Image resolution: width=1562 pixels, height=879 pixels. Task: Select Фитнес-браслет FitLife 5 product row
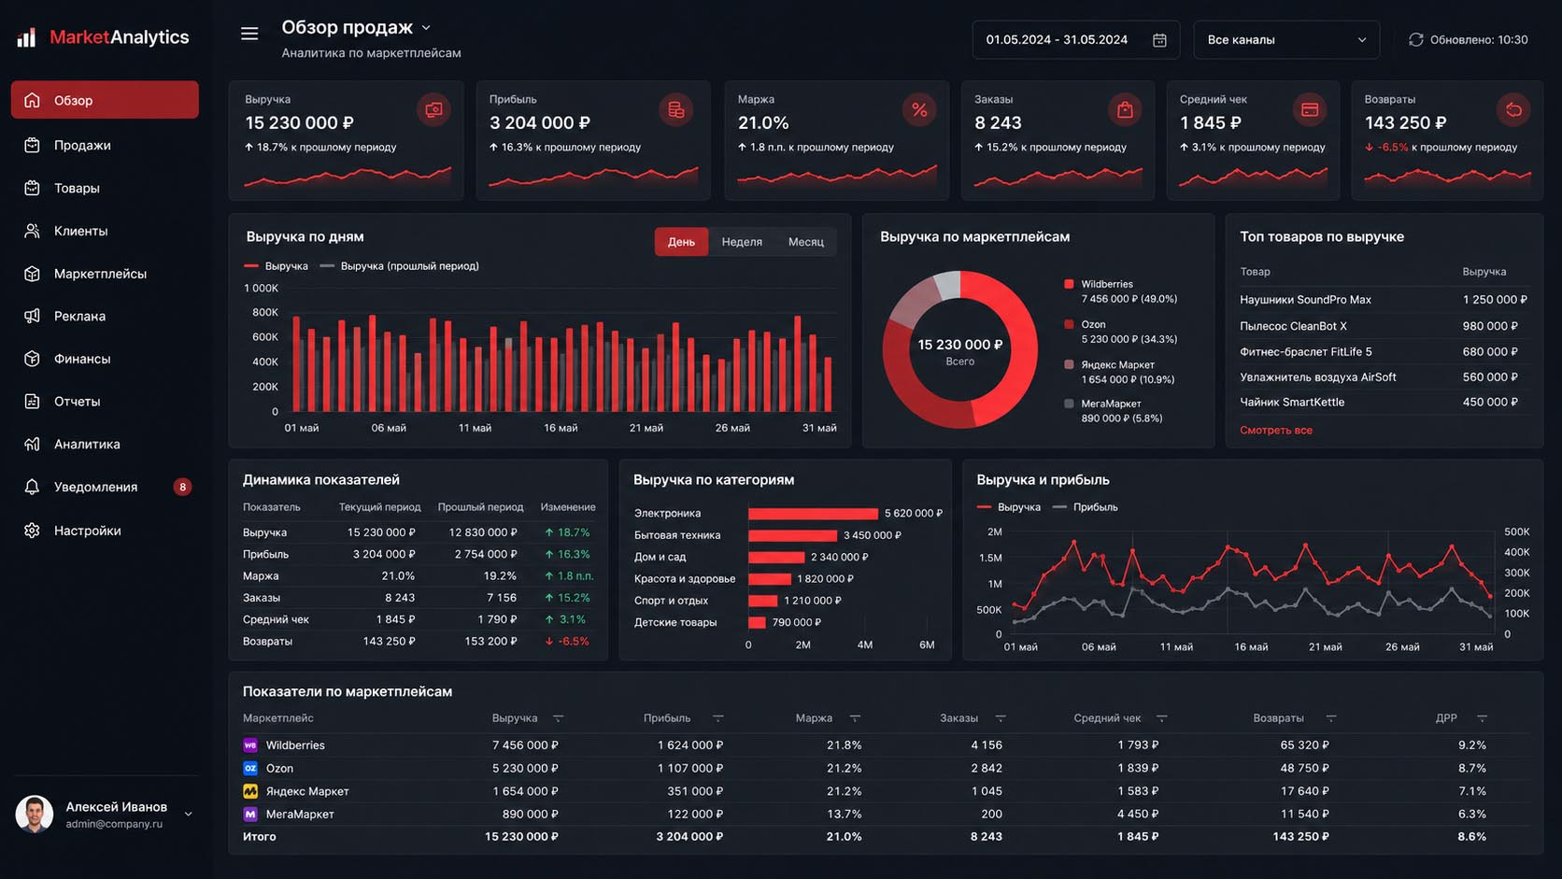coord(1383,352)
